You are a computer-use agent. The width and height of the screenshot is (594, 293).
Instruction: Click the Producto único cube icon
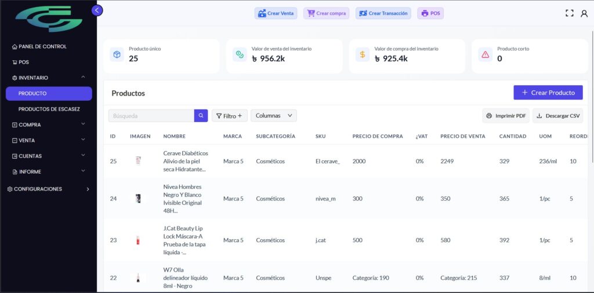117,54
